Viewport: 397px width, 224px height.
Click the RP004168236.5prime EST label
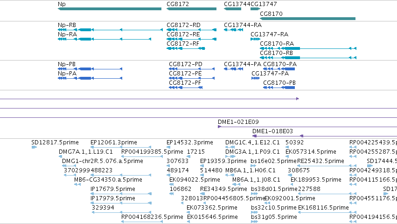(x=152, y=217)
